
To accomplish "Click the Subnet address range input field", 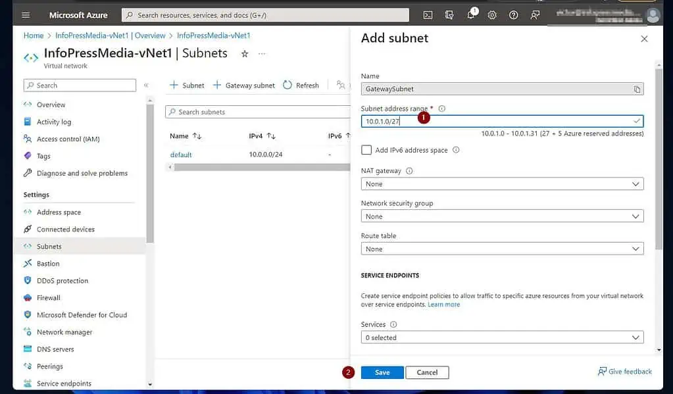I will (x=461, y=120).
